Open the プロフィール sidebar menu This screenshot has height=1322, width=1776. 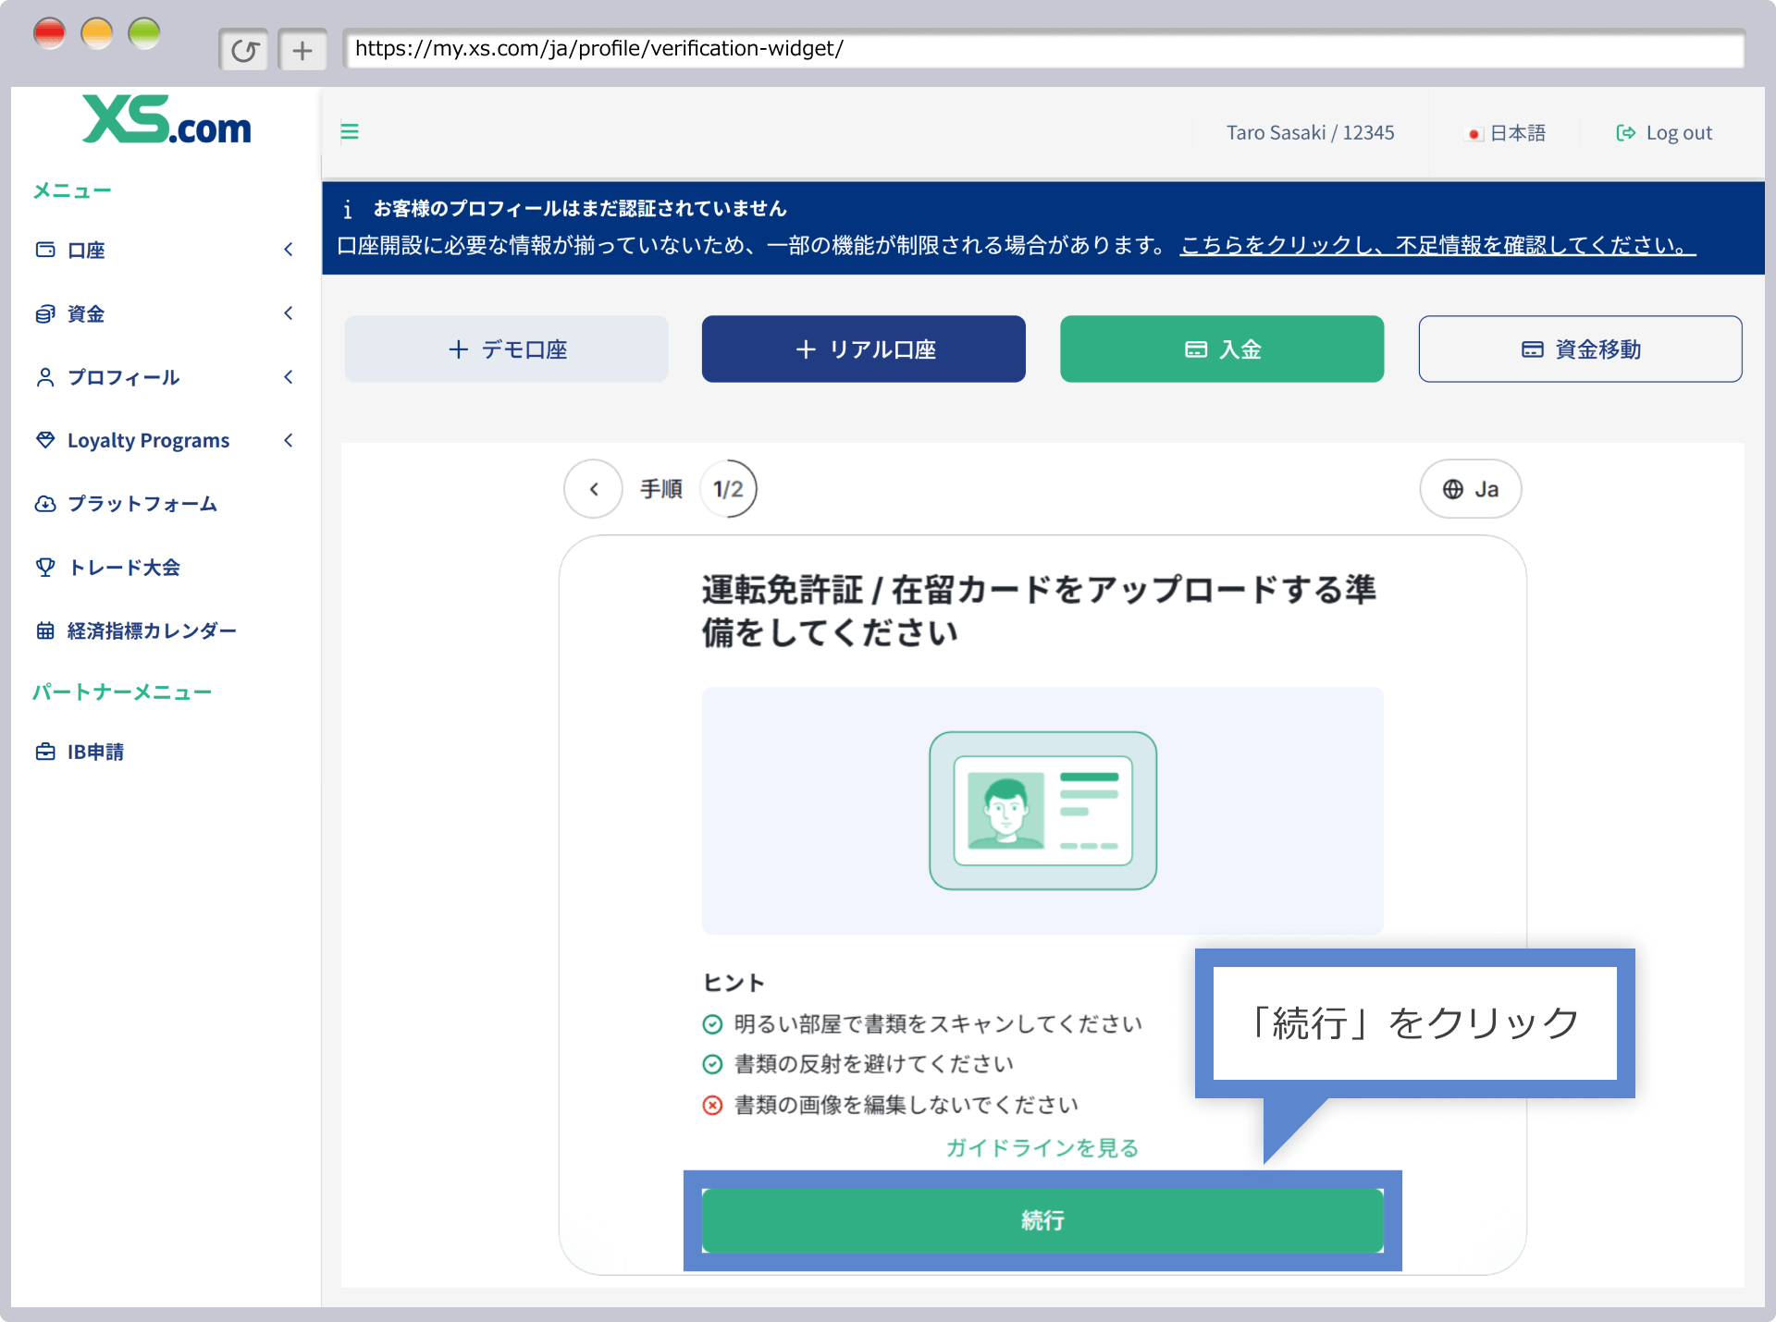[165, 377]
